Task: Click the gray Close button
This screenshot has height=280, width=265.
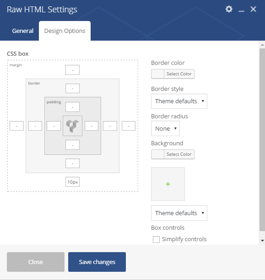Action: coord(36,262)
